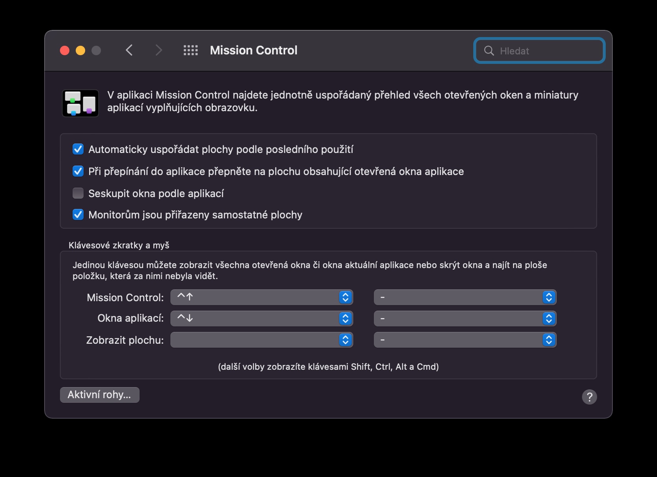
Task: Open Mission Control mouse shortcut dropdown
Action: (465, 297)
